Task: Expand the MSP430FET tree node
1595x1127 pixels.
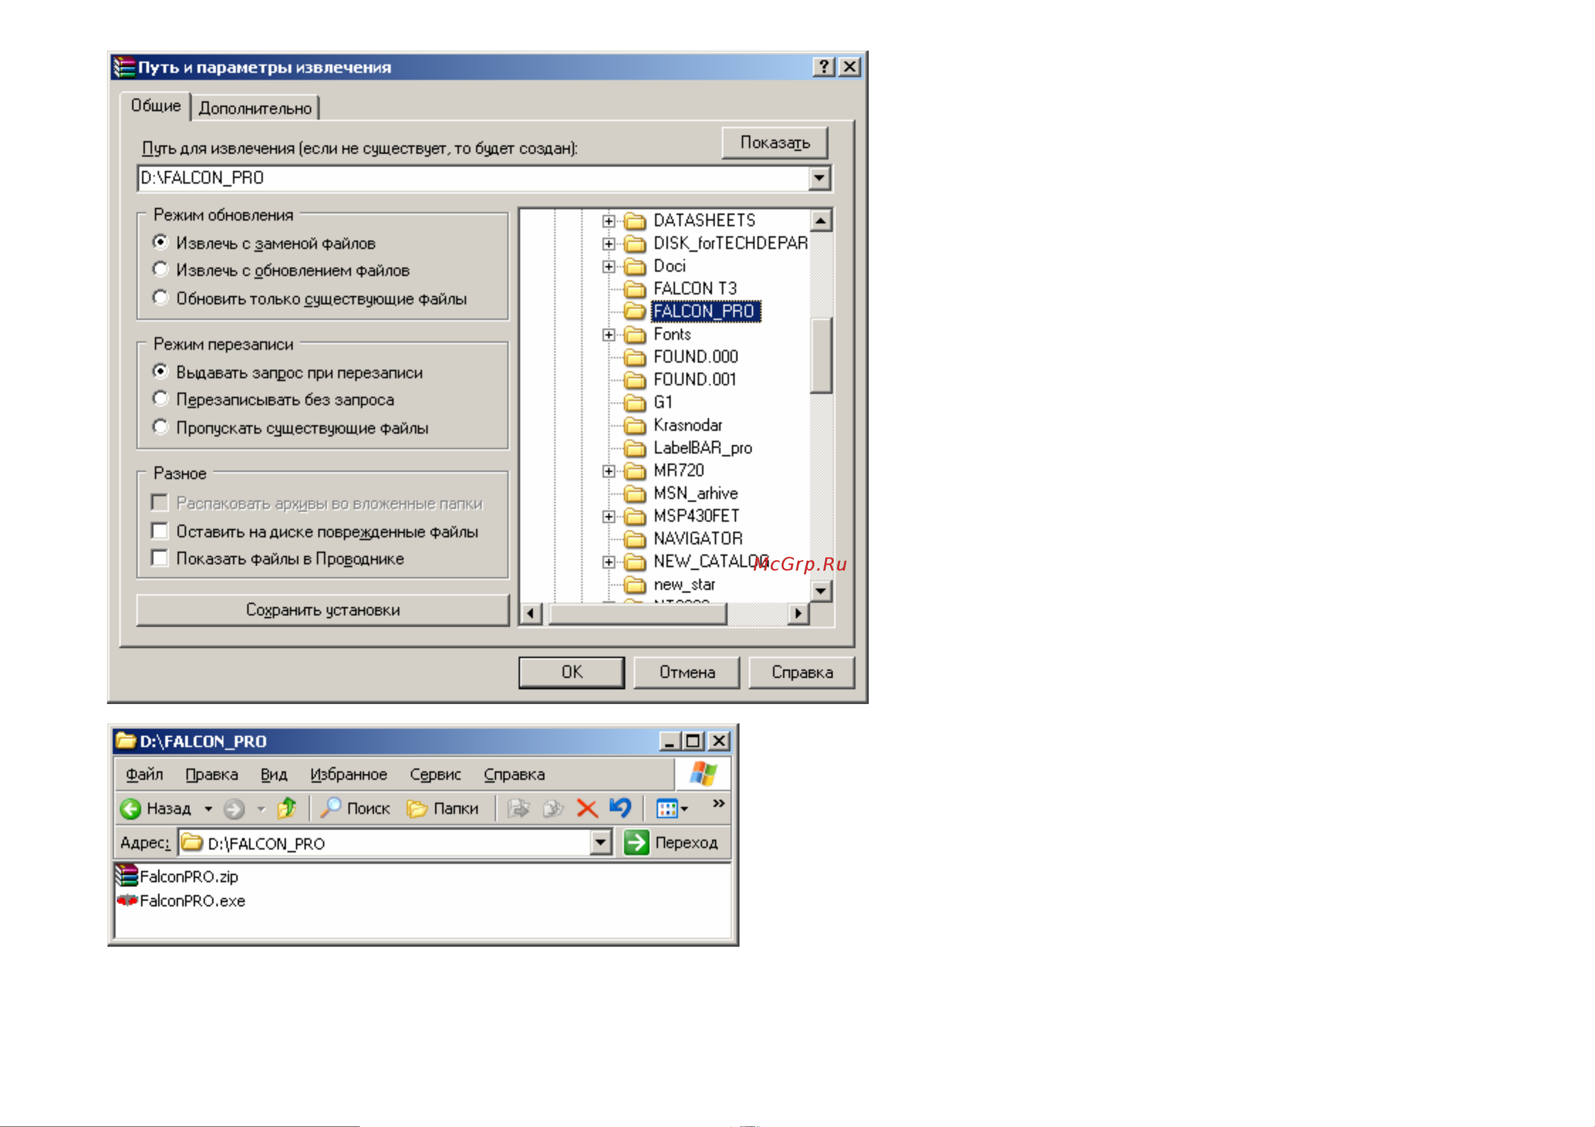Action: tap(608, 517)
